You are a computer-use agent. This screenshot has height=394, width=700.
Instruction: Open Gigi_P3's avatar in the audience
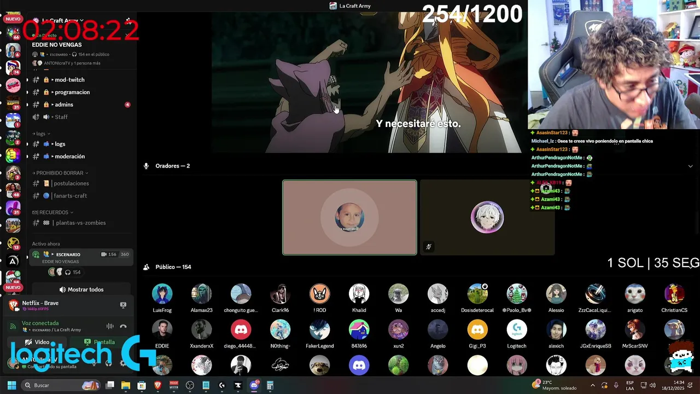pyautogui.click(x=477, y=330)
